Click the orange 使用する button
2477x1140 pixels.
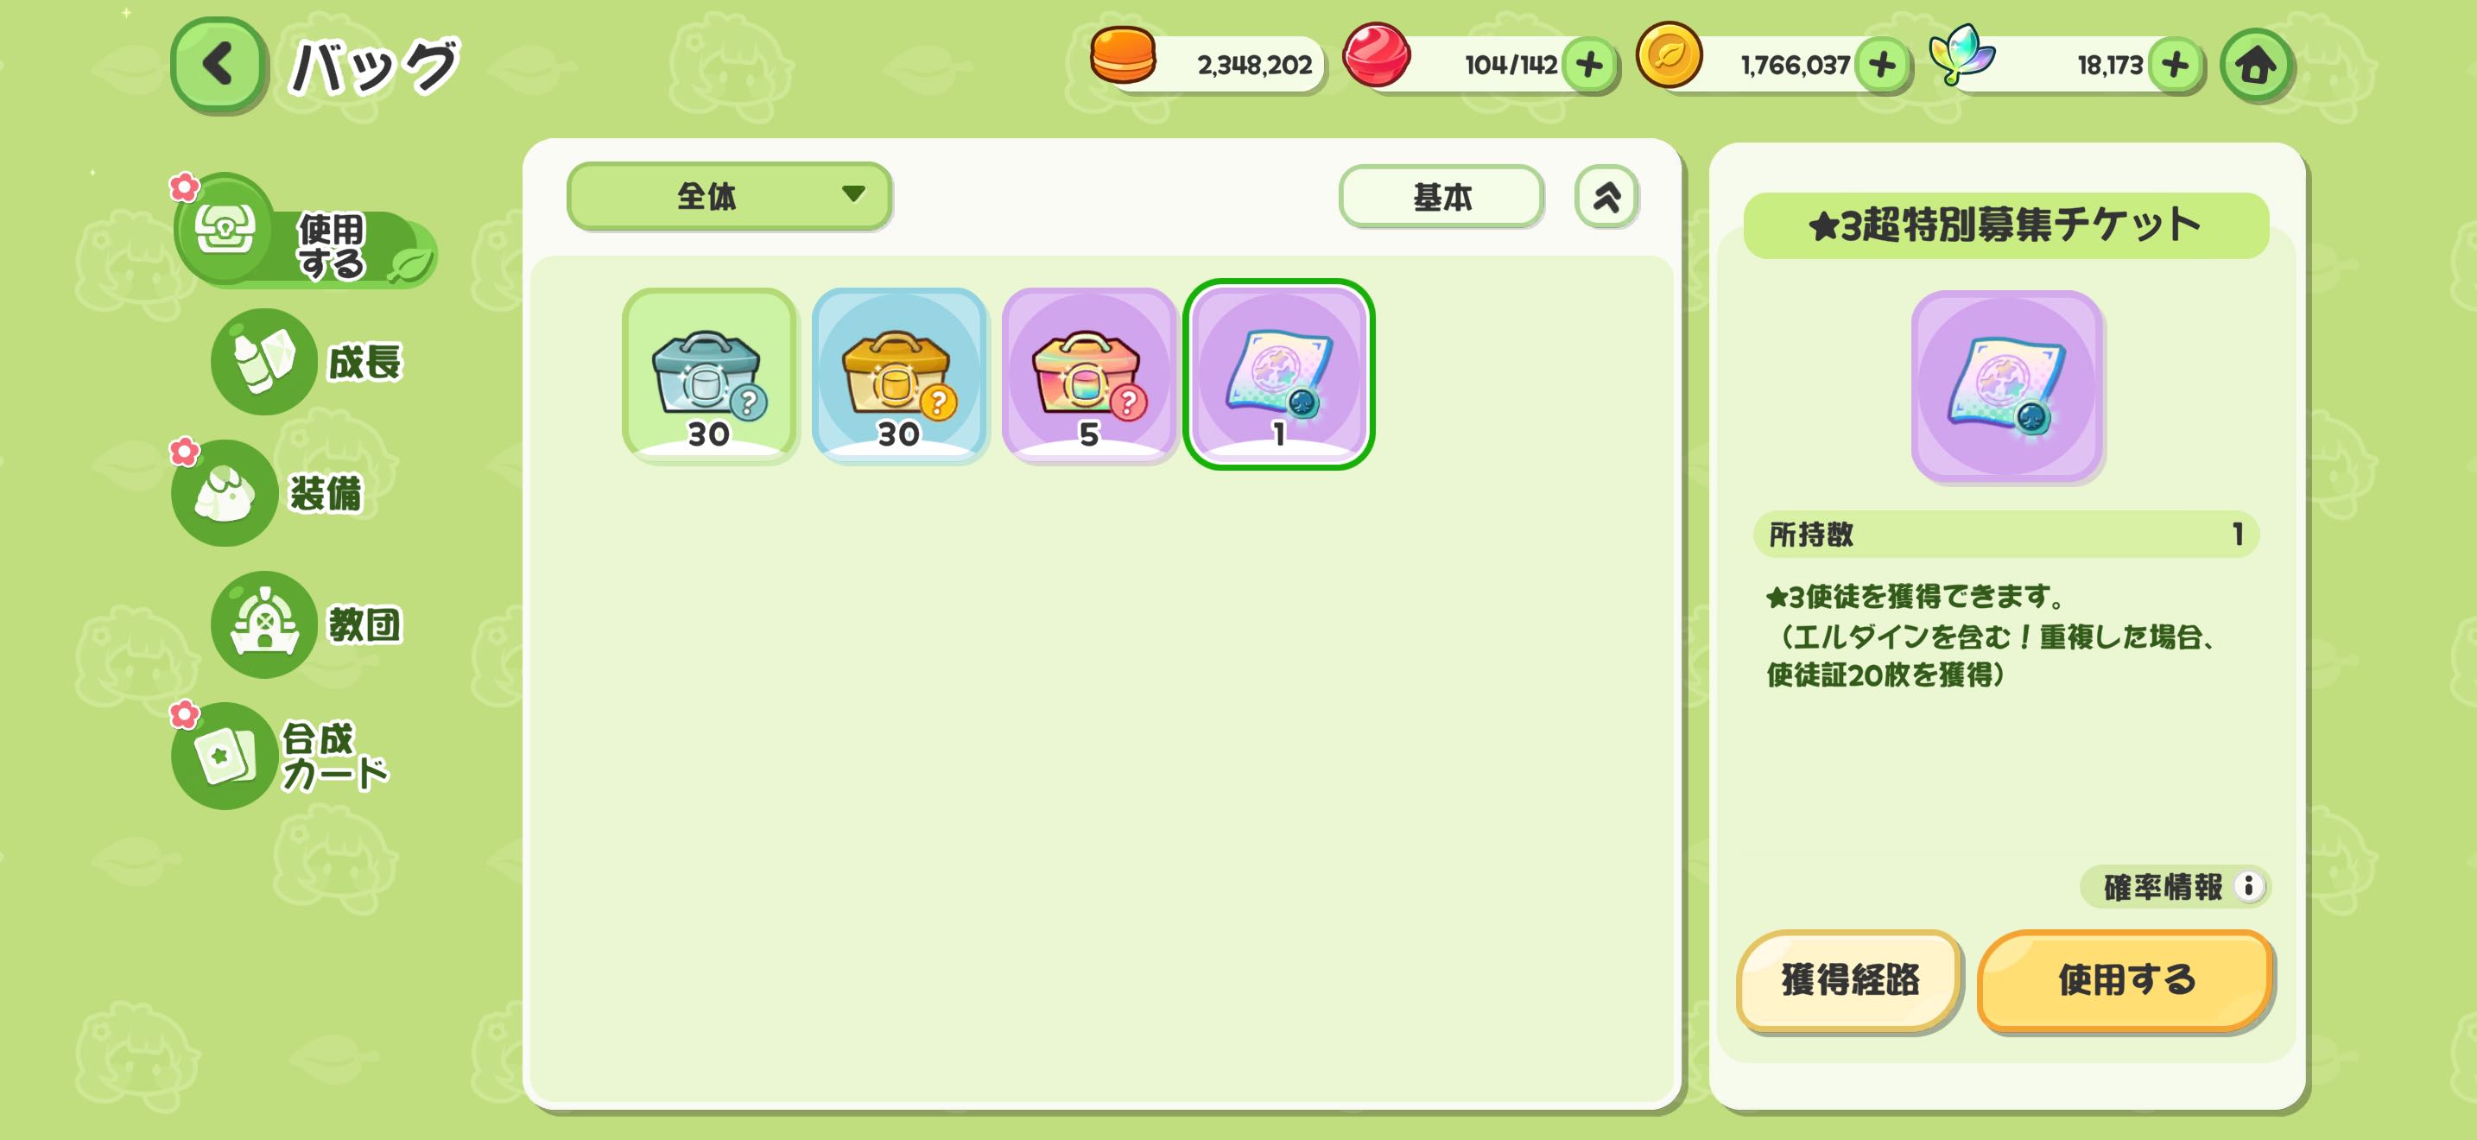(2125, 980)
